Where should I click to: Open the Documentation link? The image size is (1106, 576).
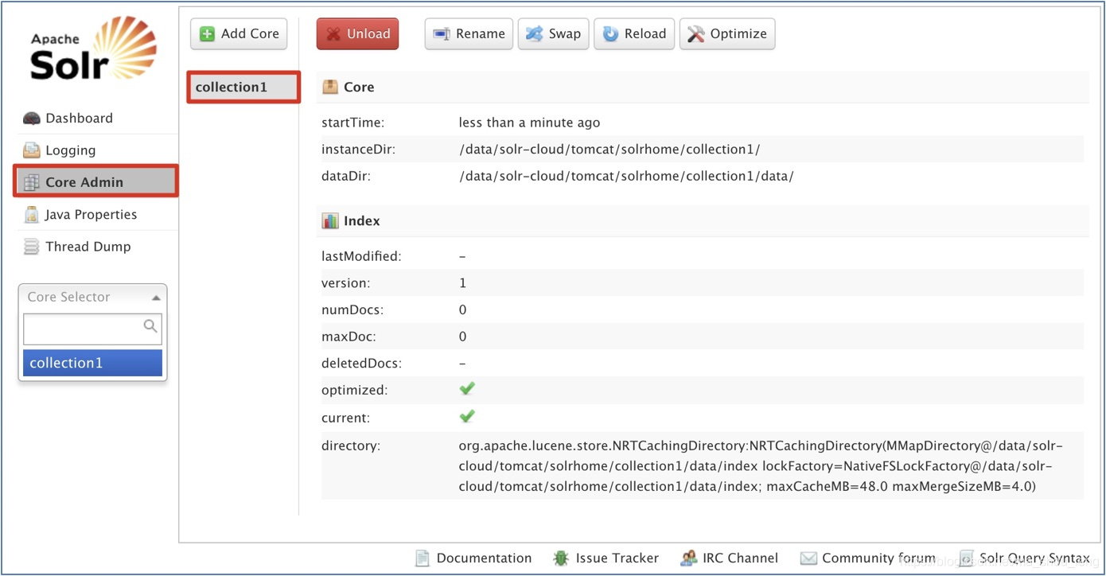pos(484,558)
